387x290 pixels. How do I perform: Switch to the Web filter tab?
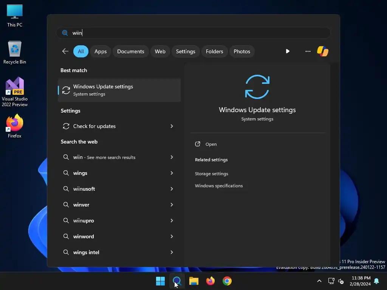pos(160,51)
